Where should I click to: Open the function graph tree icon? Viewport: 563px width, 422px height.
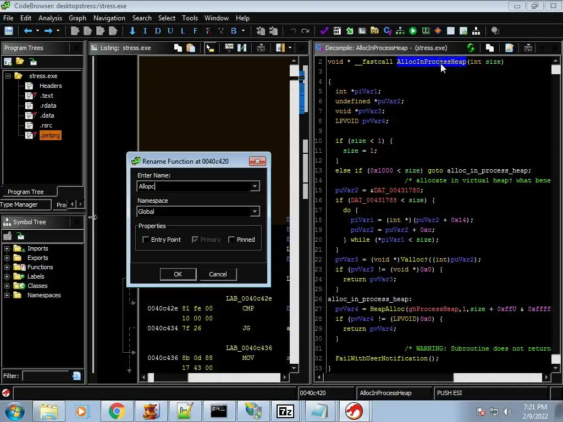400,31
